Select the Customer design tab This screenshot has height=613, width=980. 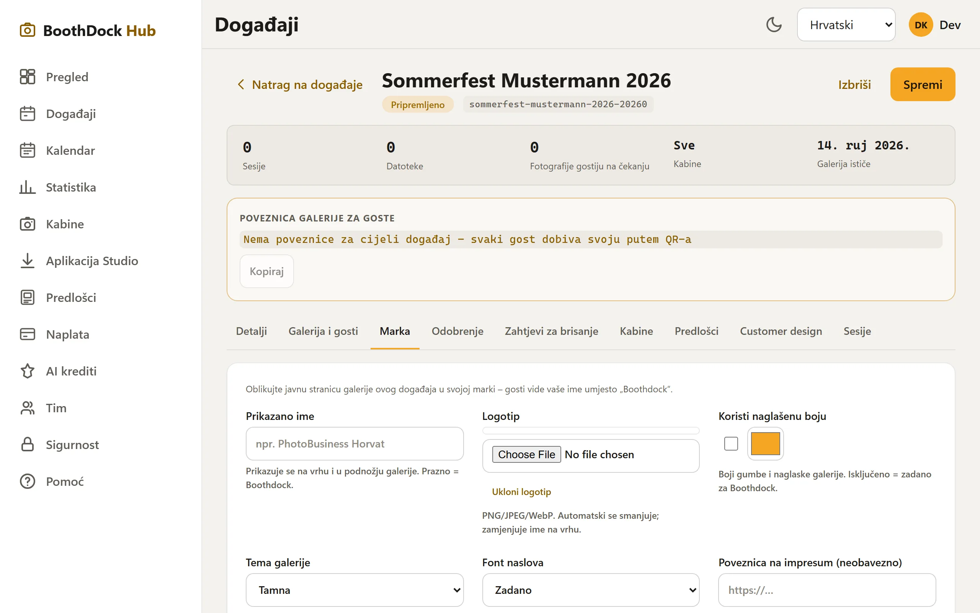point(781,331)
